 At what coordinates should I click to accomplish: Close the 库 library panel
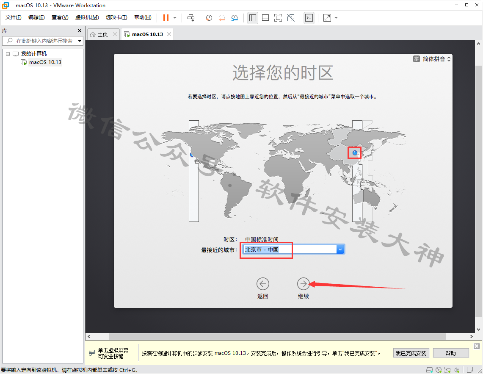pos(80,31)
